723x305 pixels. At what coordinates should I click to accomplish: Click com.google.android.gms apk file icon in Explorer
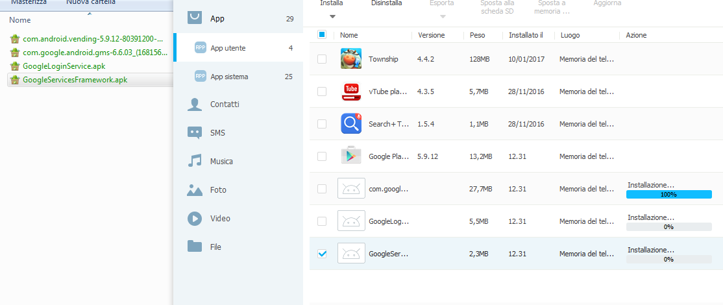pyautogui.click(x=15, y=53)
